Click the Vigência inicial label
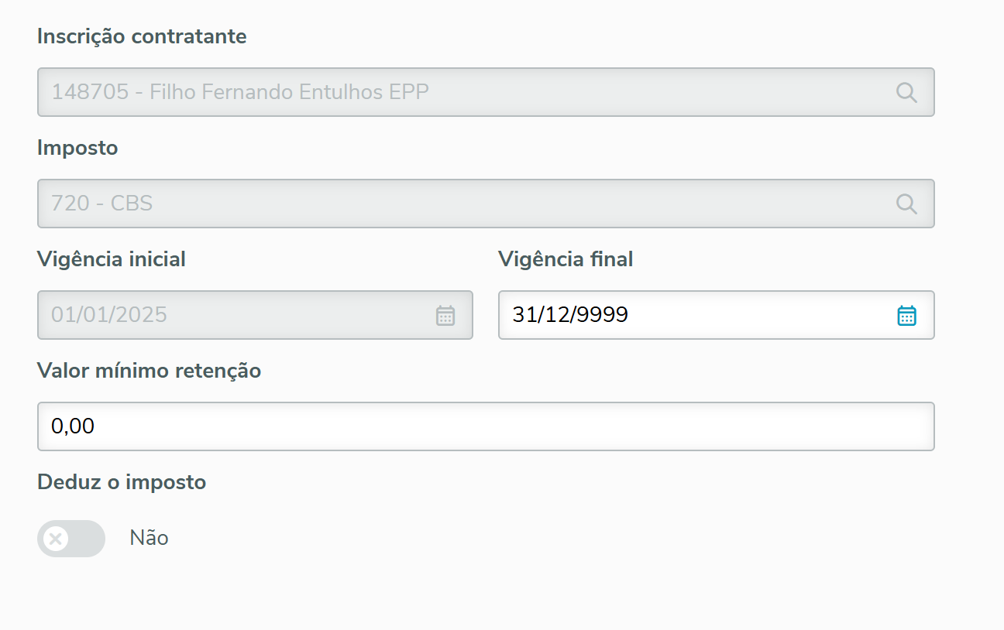1004x630 pixels. click(x=112, y=259)
